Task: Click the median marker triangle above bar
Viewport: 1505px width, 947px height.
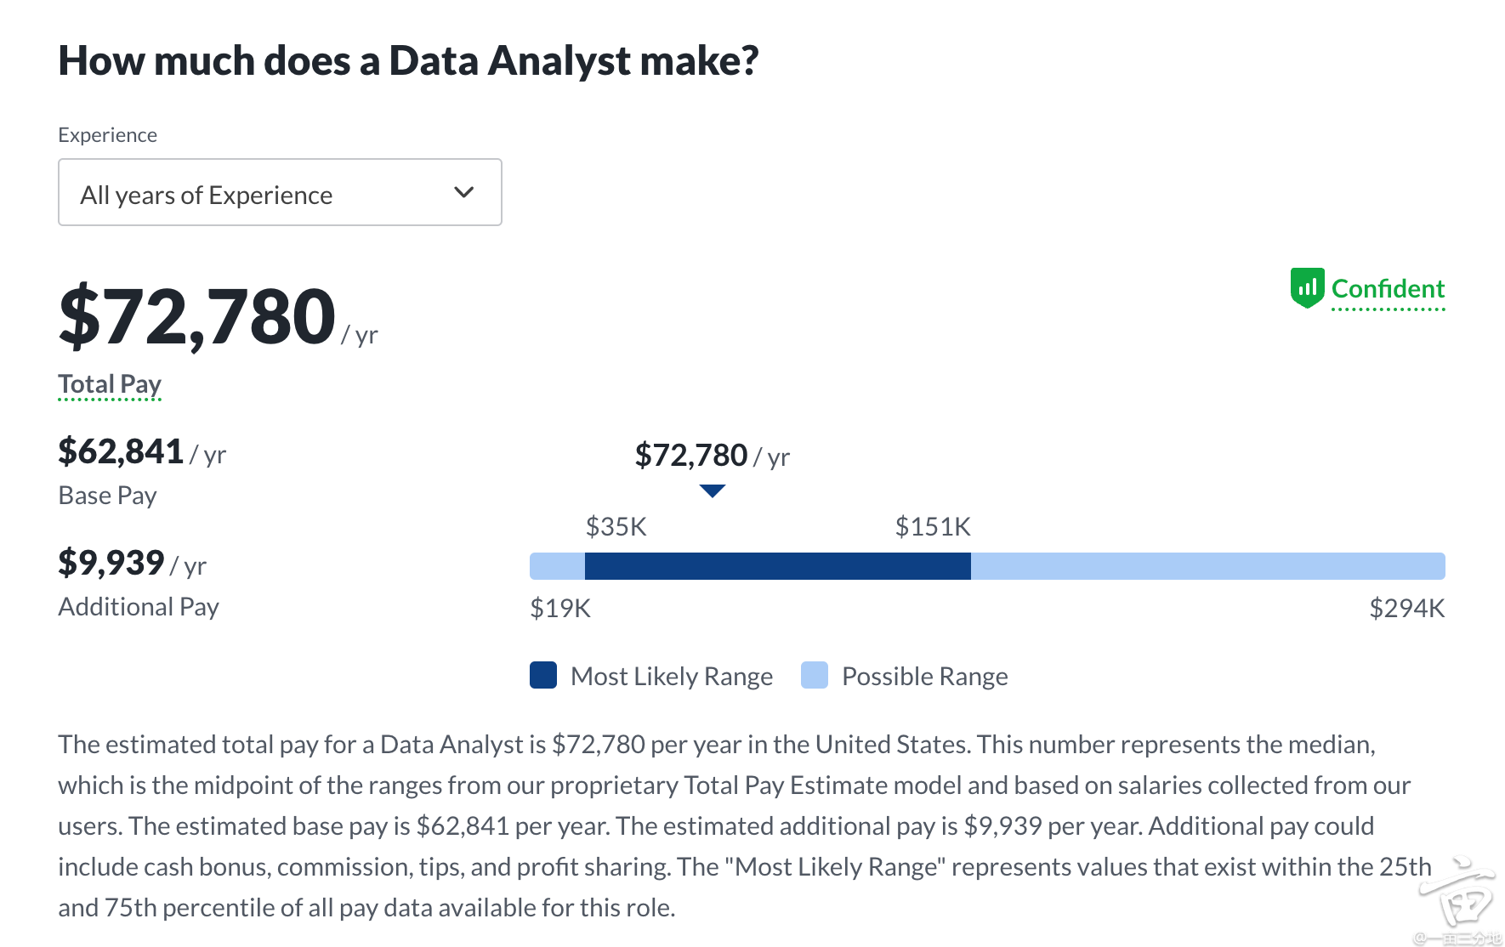Action: coord(712,491)
